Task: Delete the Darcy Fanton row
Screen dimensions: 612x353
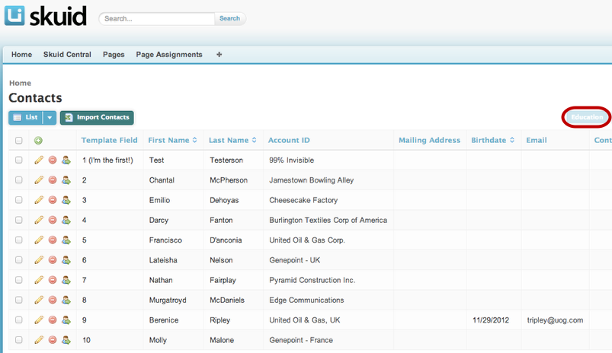Action: pos(53,220)
